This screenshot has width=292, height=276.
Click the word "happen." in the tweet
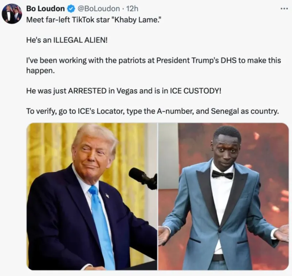[41, 70]
